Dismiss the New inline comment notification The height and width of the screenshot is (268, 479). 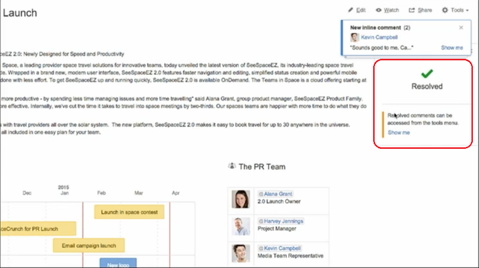point(461,28)
